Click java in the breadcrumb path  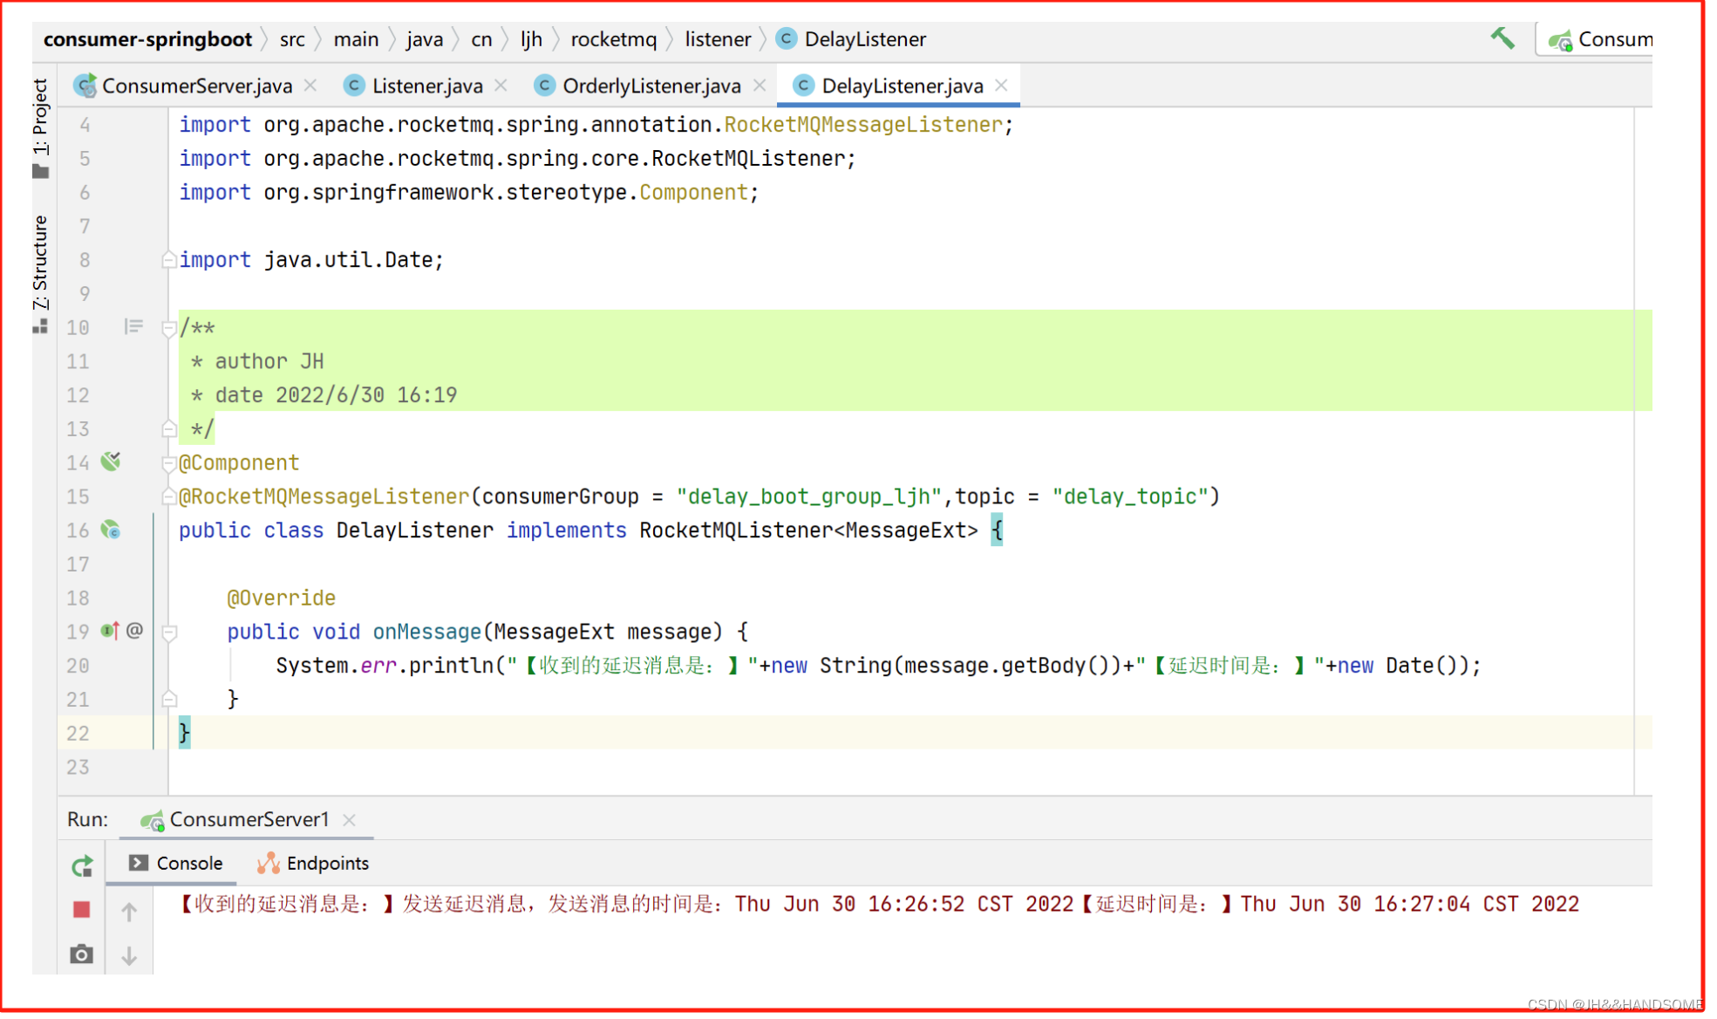(x=425, y=39)
